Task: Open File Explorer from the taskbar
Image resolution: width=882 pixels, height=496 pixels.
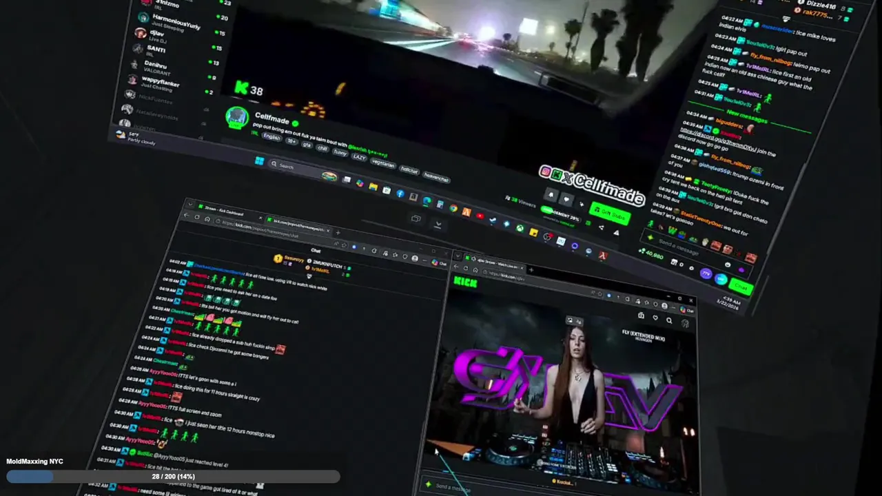Action: point(373,186)
